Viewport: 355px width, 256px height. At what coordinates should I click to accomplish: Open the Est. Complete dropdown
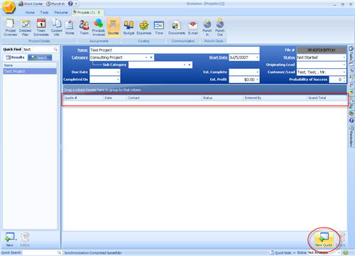(x=257, y=72)
